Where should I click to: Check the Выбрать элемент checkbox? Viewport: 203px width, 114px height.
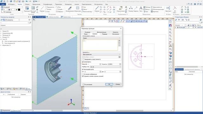(83, 57)
